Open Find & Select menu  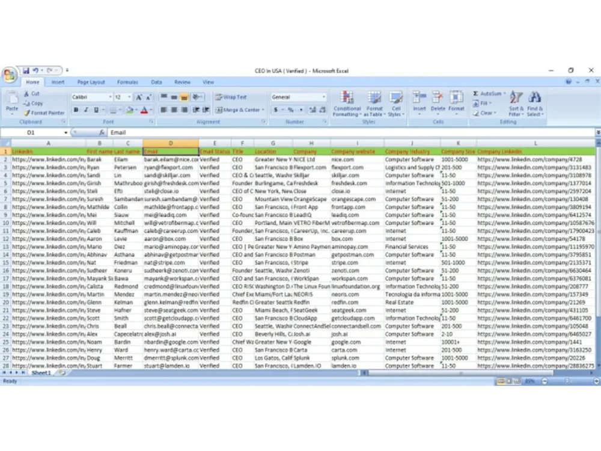click(535, 103)
